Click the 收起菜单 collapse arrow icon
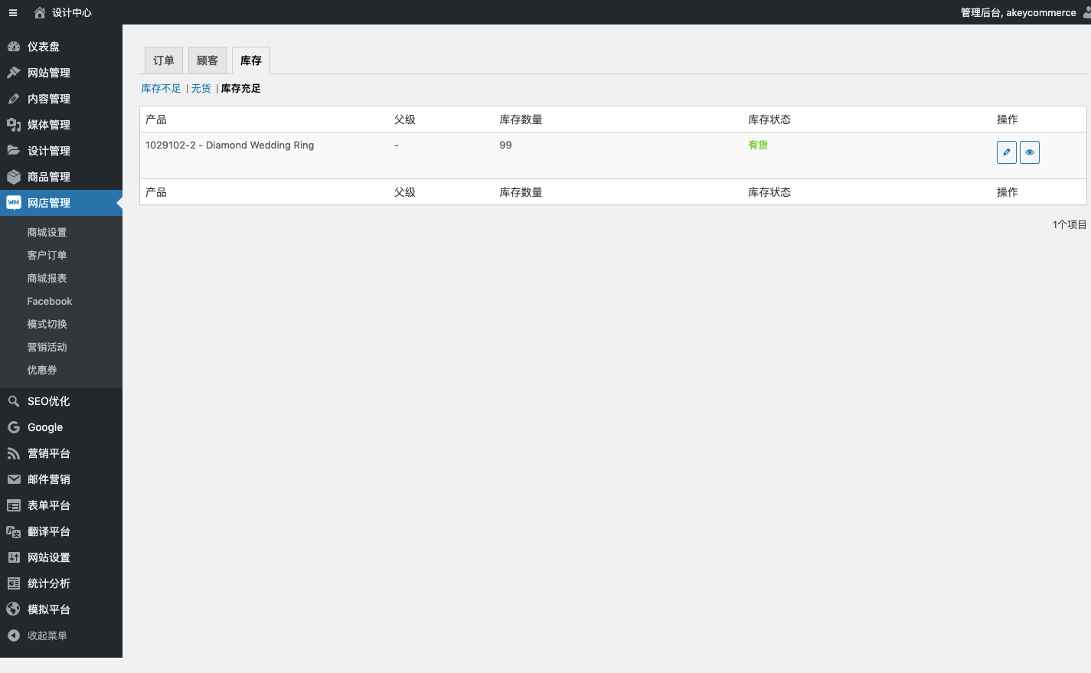The height and width of the screenshot is (673, 1091). coord(14,635)
